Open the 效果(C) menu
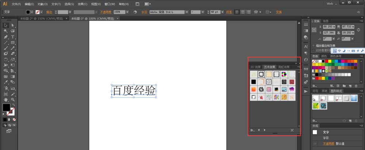The height and width of the screenshot is (150, 365). coord(82,4)
